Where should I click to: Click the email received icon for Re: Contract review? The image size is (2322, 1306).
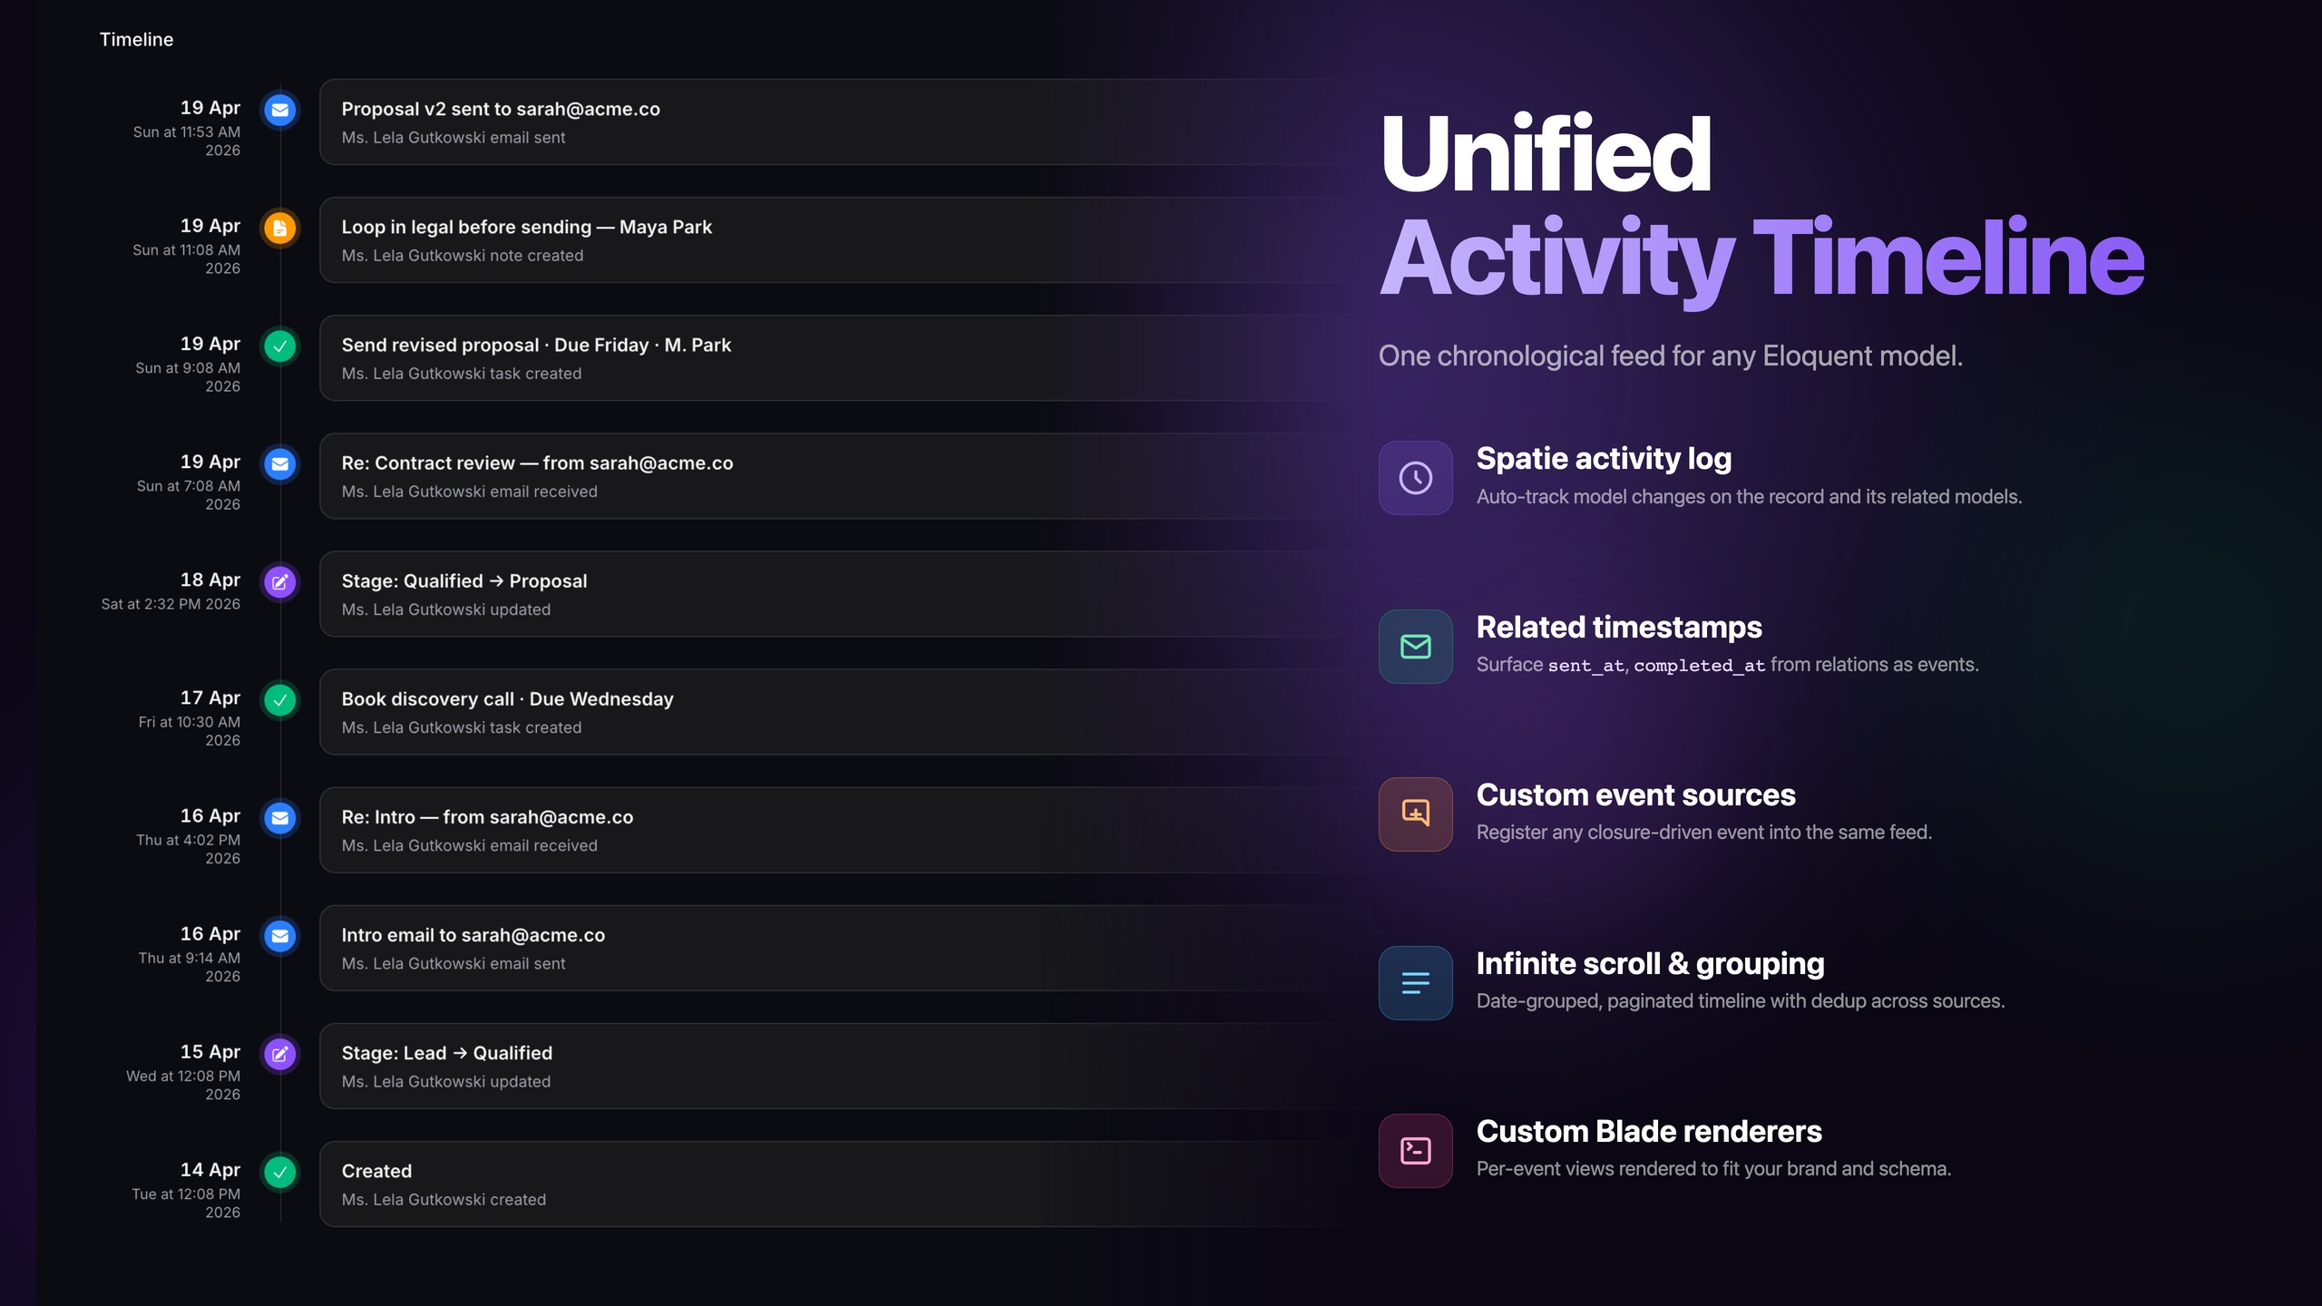(279, 464)
